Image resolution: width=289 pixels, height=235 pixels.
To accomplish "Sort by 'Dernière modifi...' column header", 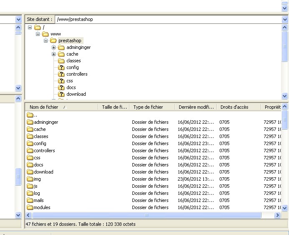I will click(196, 107).
